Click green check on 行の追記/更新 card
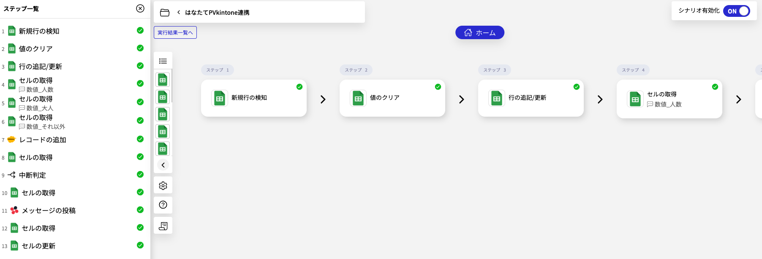Image resolution: width=762 pixels, height=259 pixels. pos(577,87)
